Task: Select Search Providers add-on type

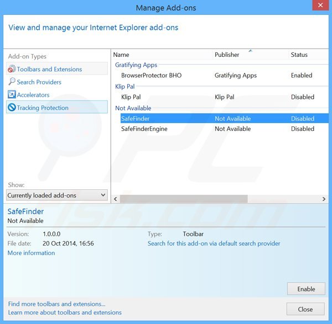Action: click(57, 82)
